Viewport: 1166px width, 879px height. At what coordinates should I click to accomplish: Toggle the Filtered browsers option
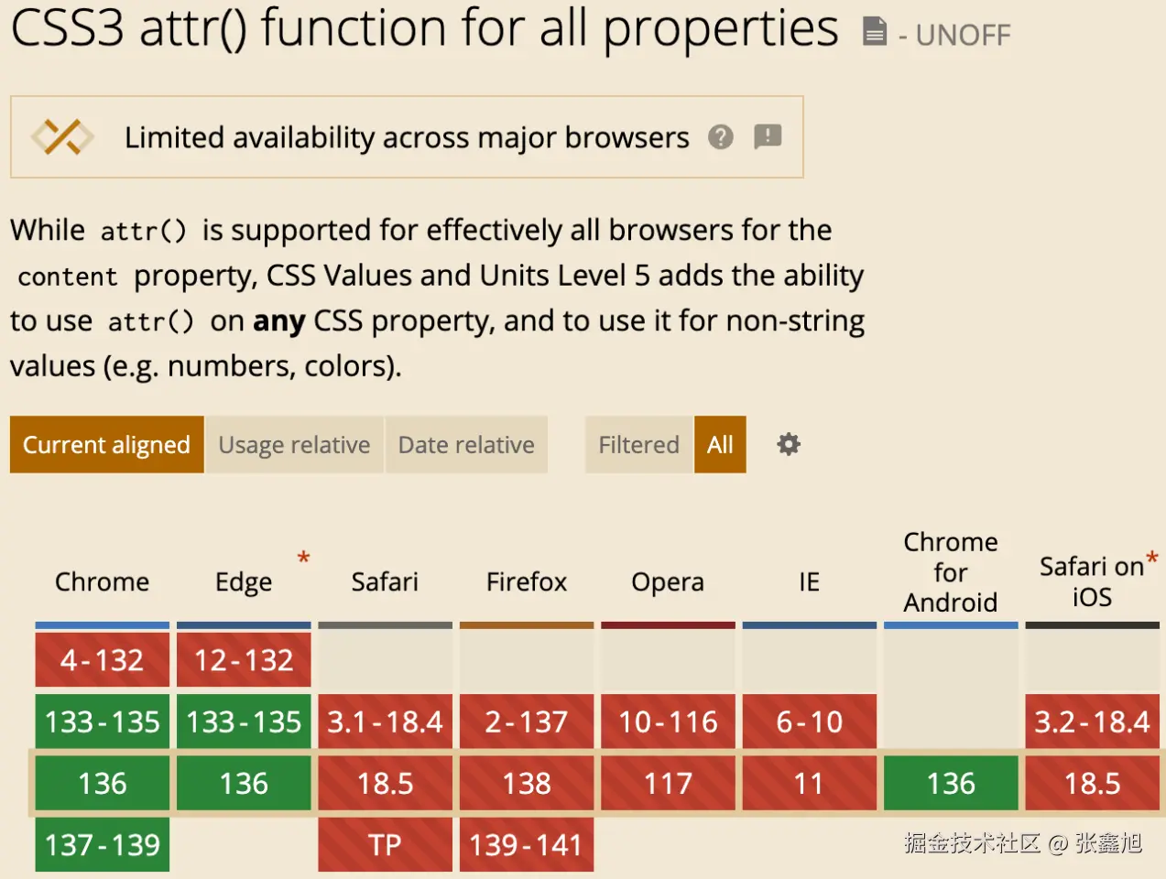tap(638, 445)
